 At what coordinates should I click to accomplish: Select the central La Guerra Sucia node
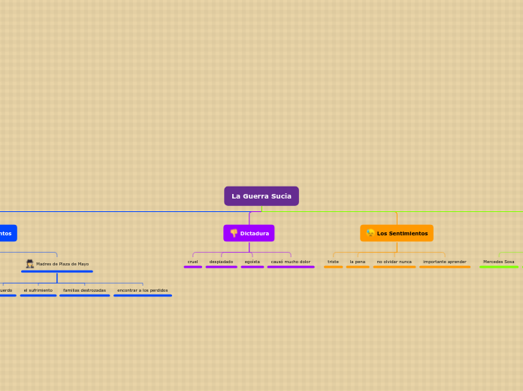coord(261,196)
